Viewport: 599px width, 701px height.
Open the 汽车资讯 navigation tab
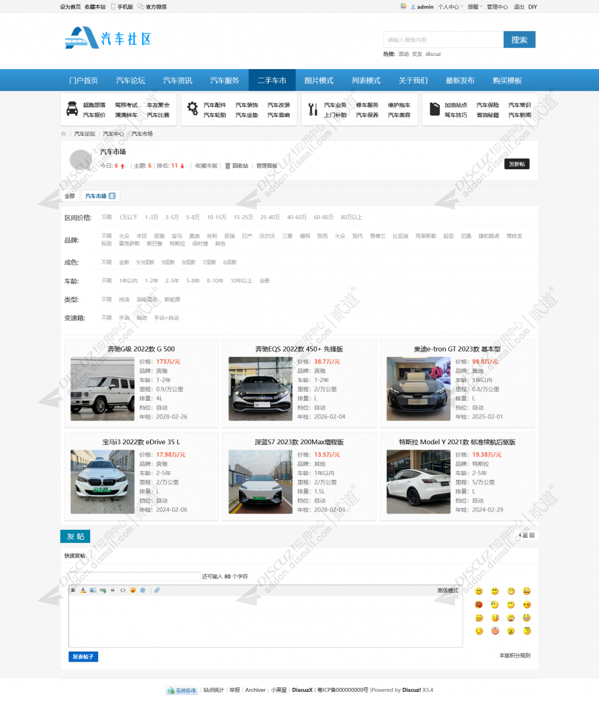(178, 80)
